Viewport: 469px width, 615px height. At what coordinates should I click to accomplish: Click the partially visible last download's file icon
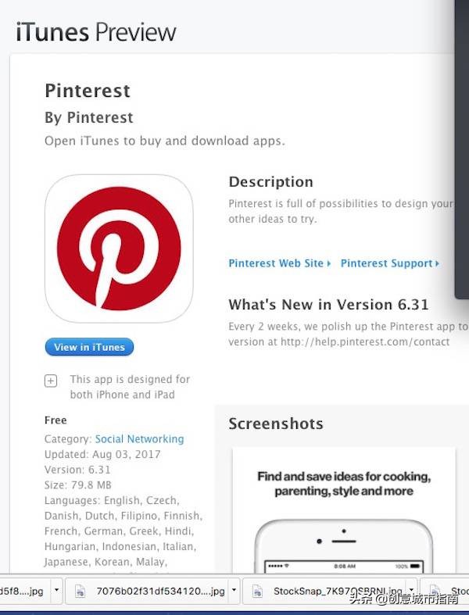tap(435, 591)
